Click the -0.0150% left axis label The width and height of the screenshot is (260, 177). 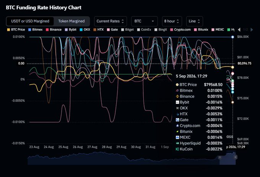pos(18,143)
